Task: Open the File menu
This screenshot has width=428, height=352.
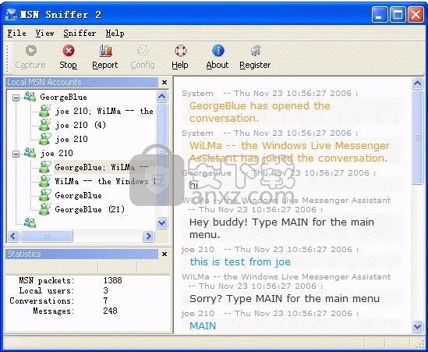Action: click(x=17, y=34)
